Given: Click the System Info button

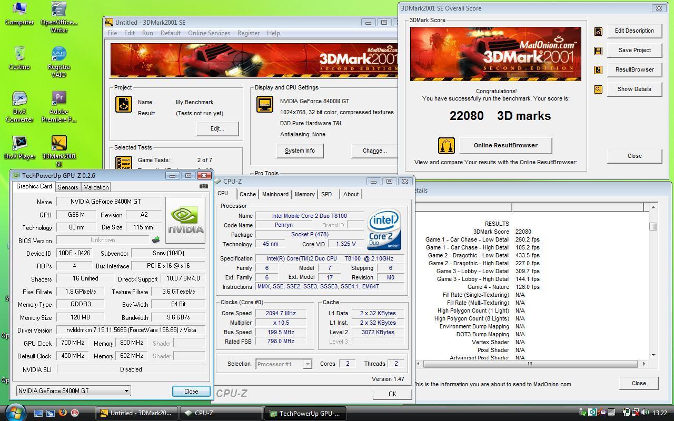Looking at the screenshot, I should click(x=300, y=151).
